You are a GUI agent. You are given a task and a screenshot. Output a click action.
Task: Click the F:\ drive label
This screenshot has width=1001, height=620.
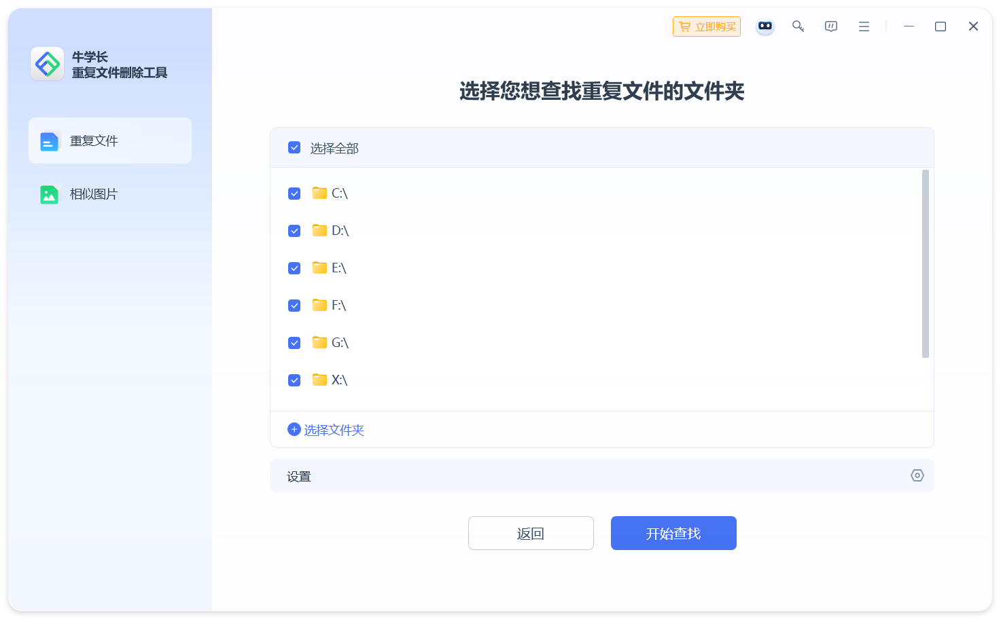tap(339, 306)
